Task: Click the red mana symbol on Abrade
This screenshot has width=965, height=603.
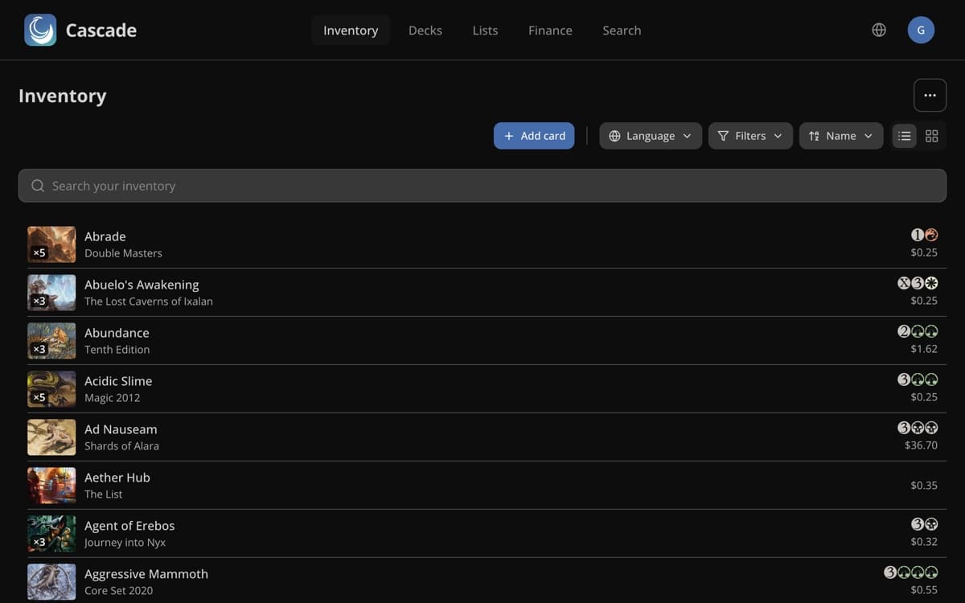Action: [x=931, y=236]
